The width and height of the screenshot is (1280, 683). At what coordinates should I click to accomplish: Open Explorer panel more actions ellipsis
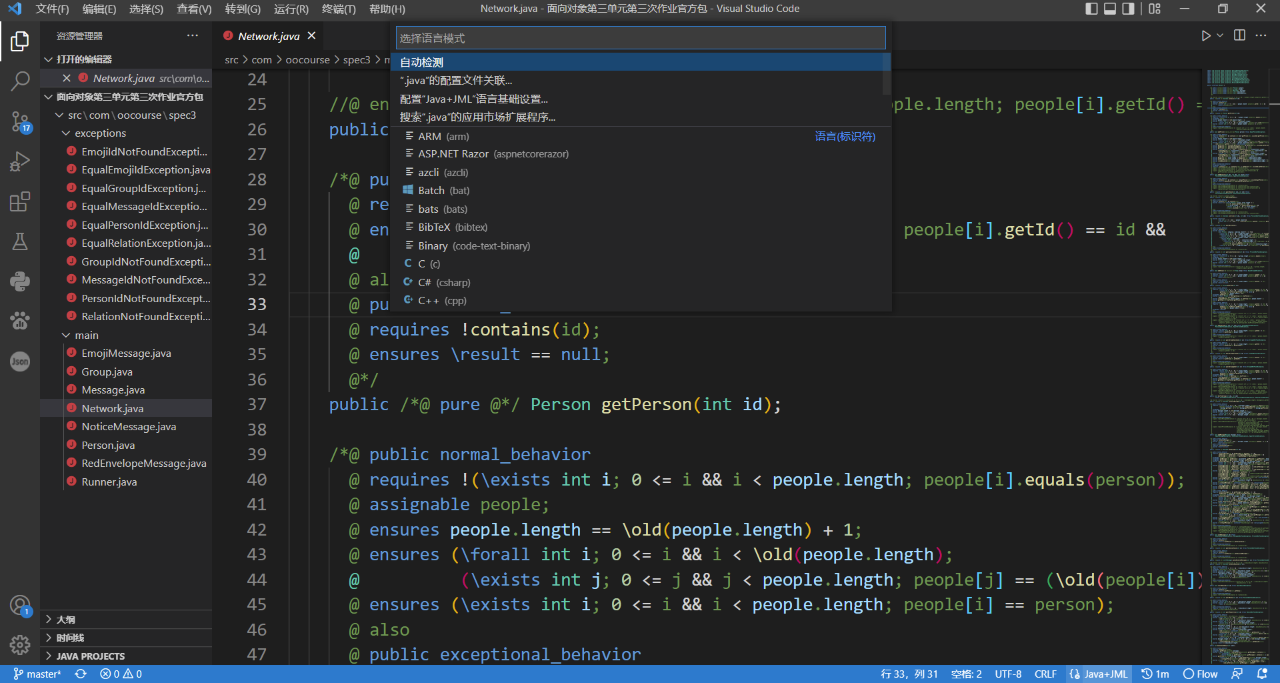[x=193, y=36]
